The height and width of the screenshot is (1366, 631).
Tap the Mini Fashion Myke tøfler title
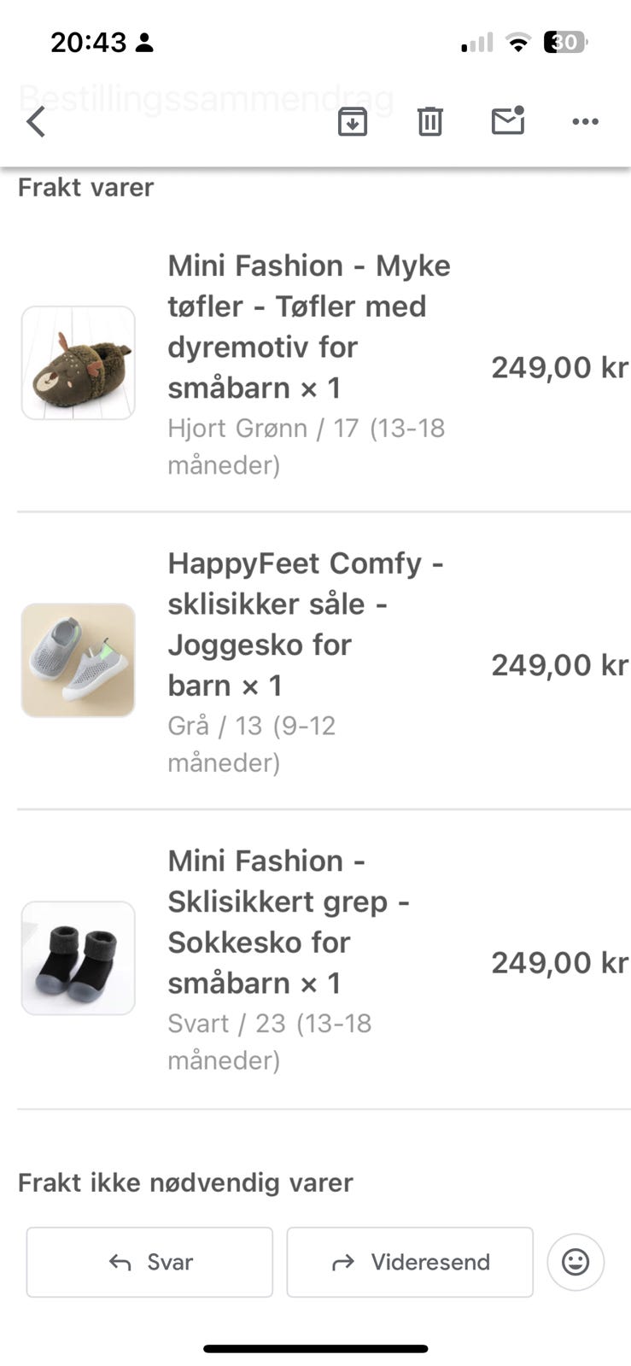pyautogui.click(x=307, y=326)
